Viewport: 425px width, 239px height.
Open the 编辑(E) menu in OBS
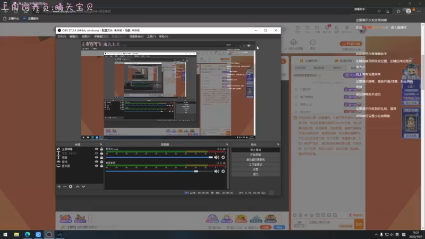click(73, 36)
